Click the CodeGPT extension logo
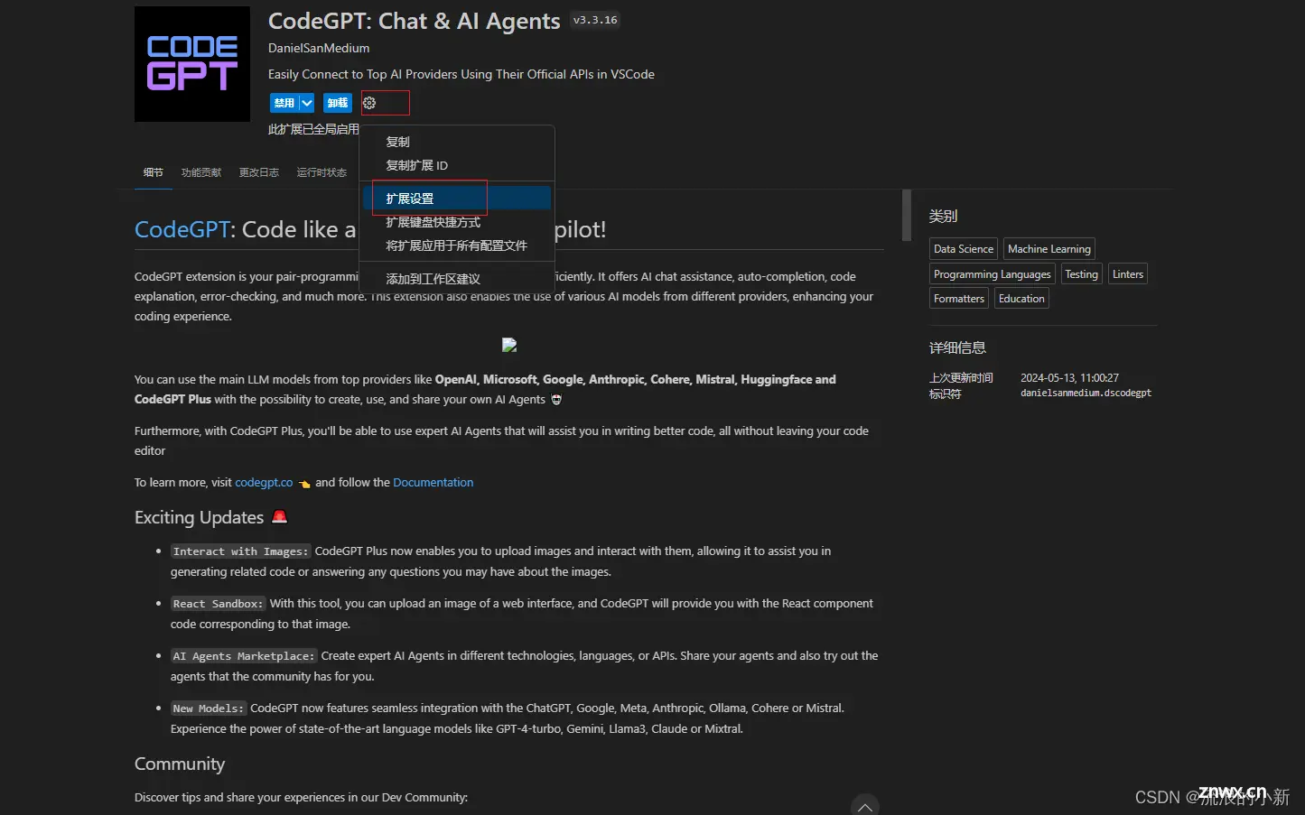1305x815 pixels. [x=192, y=64]
